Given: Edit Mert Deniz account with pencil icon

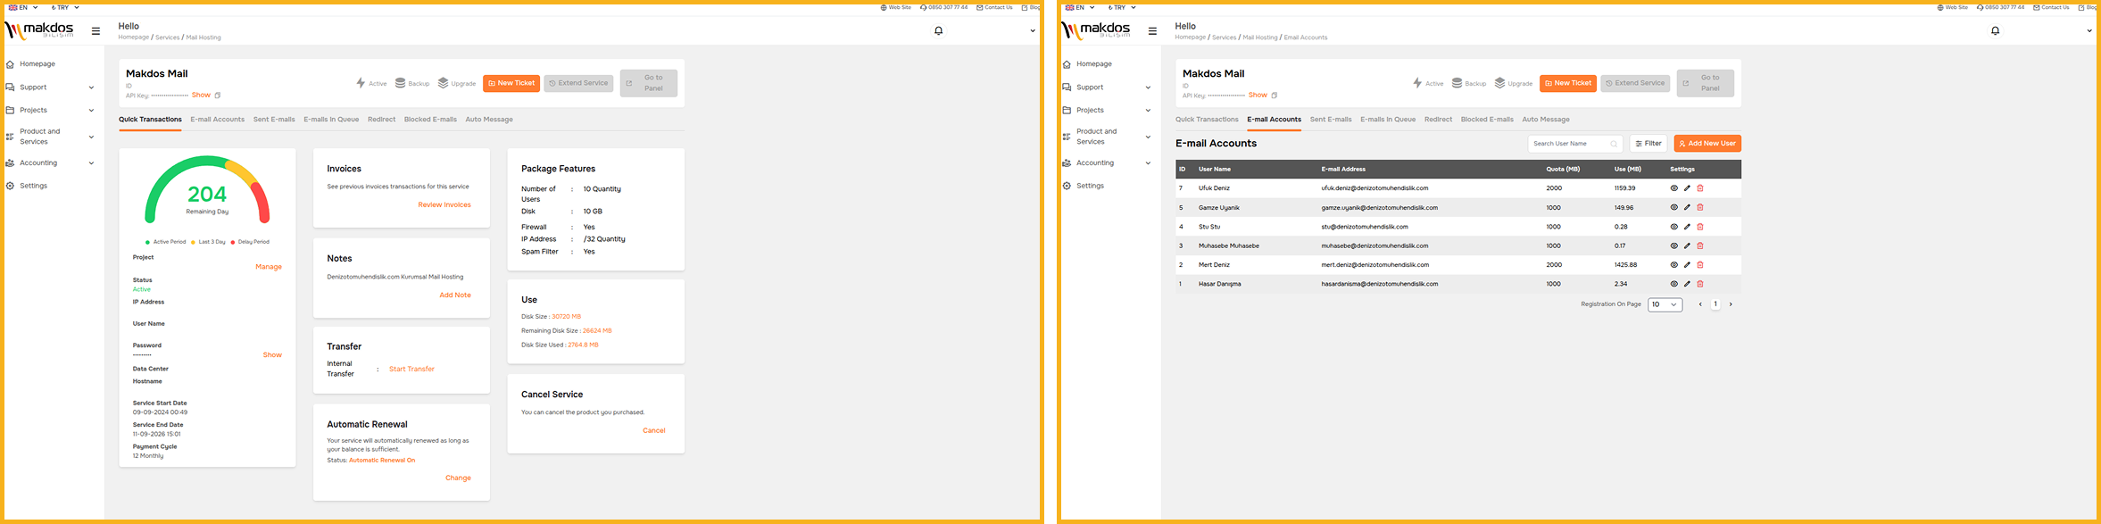Looking at the screenshot, I should click(1687, 264).
